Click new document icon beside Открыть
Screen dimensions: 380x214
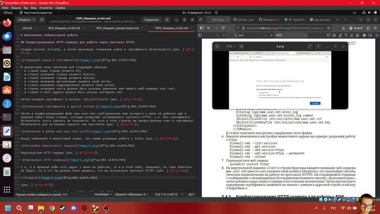point(42,20)
